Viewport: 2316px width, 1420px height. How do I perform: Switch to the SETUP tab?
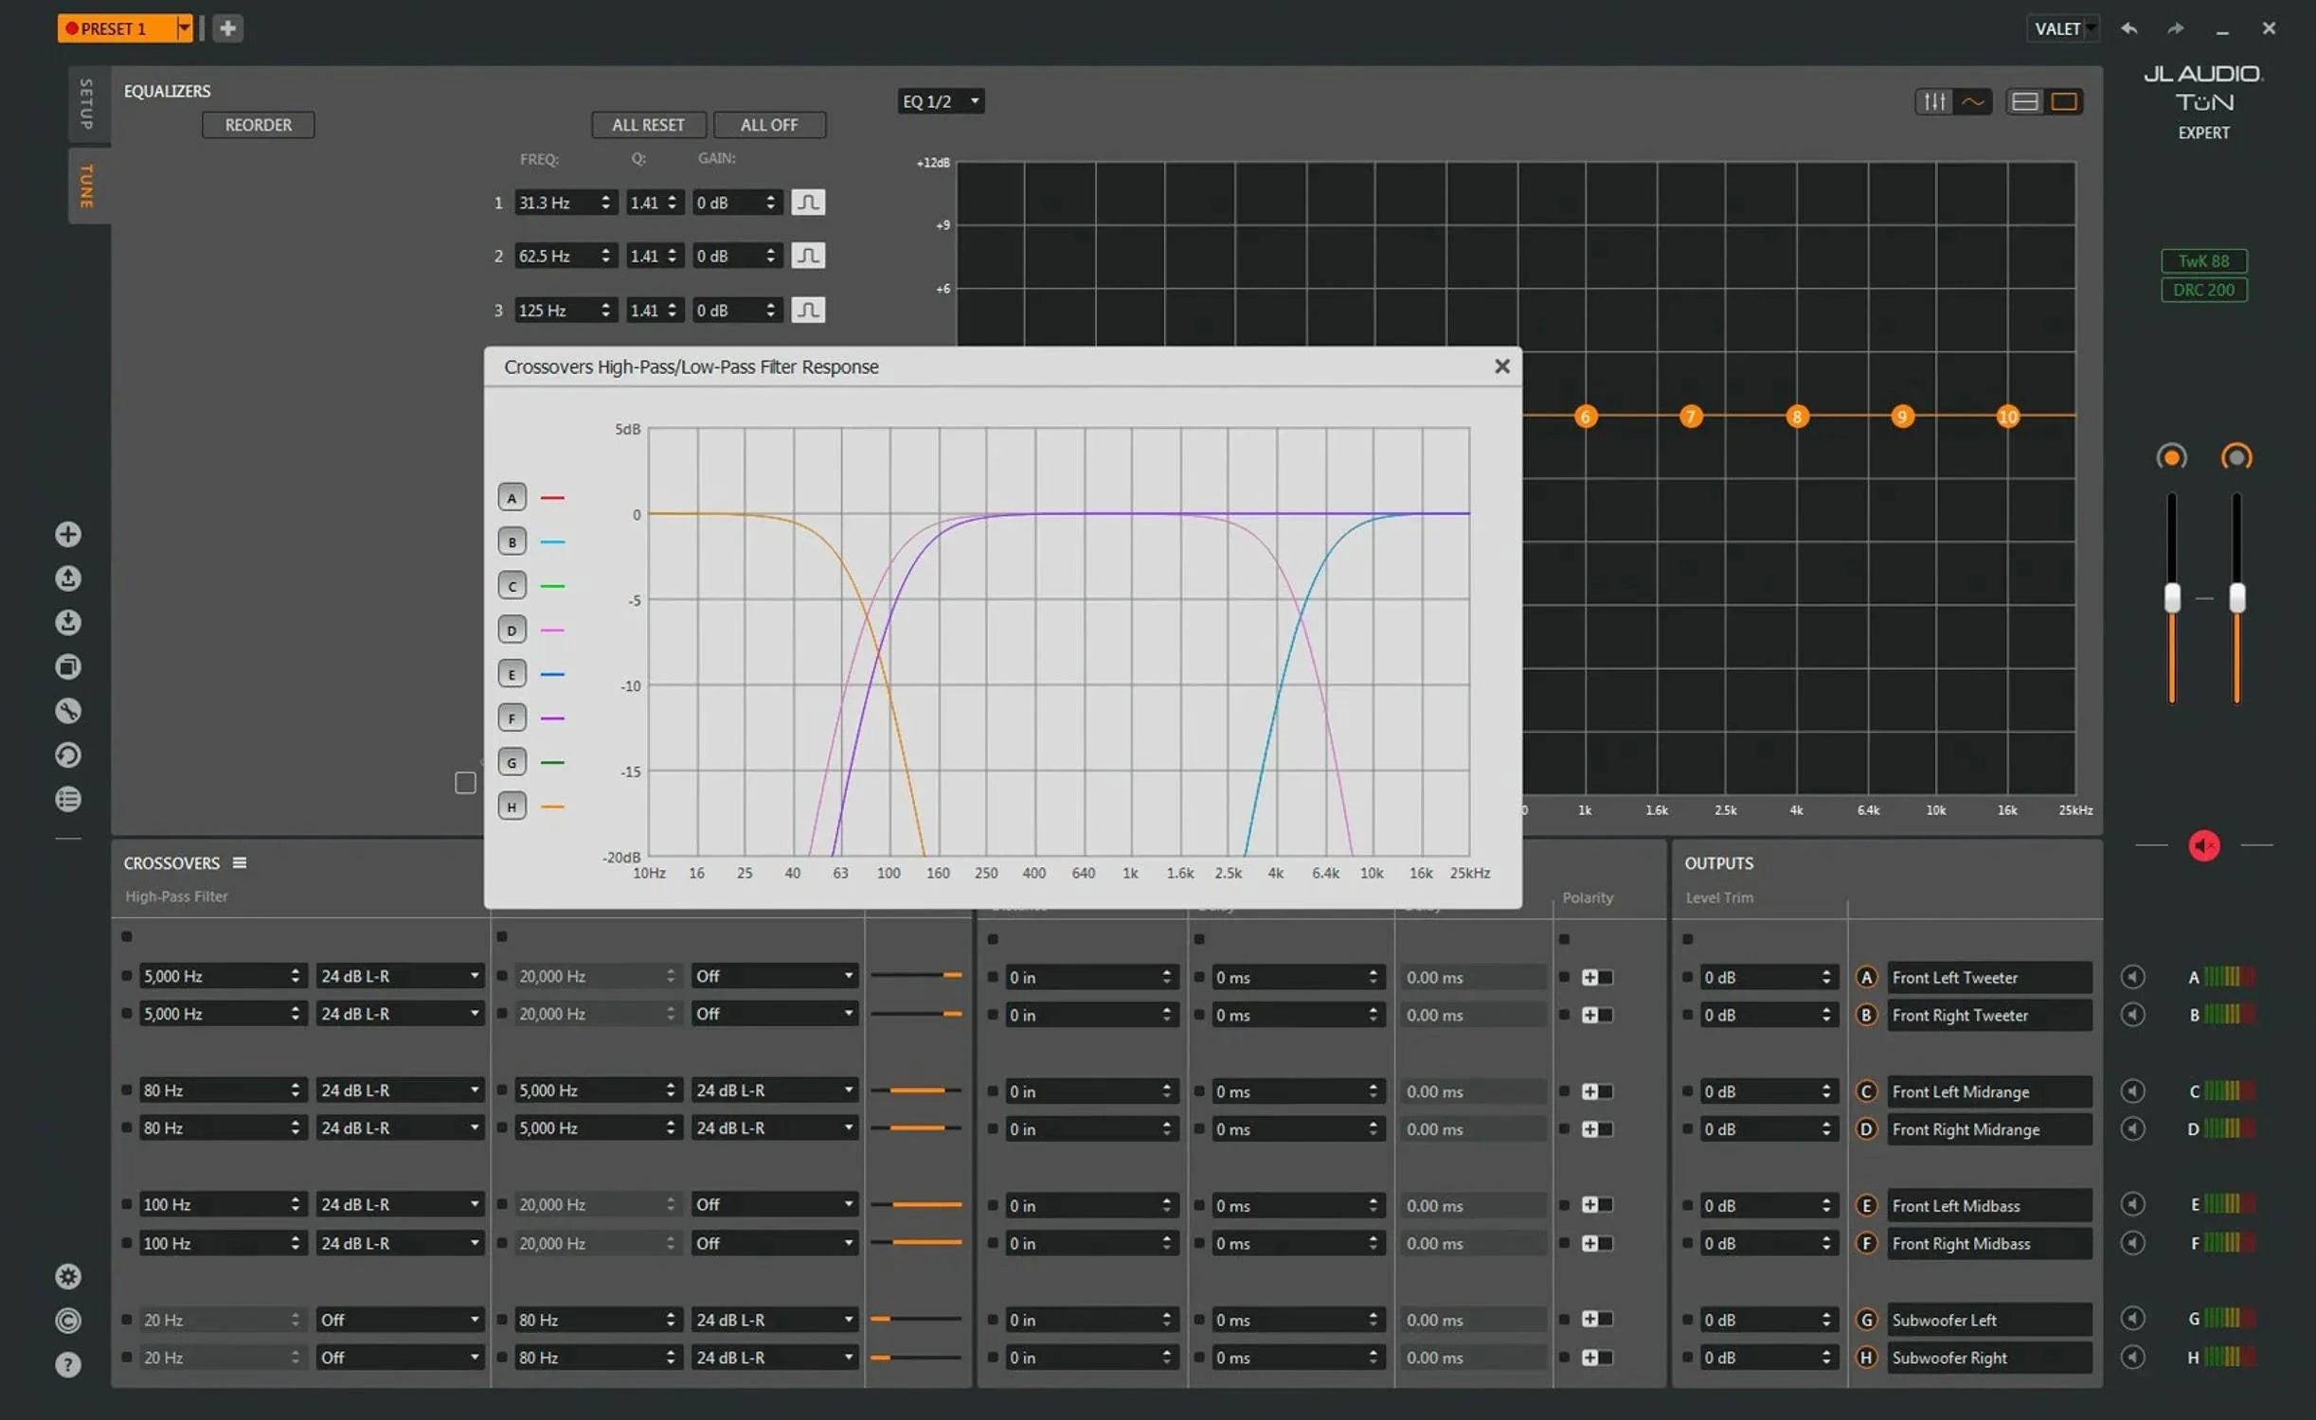(86, 104)
